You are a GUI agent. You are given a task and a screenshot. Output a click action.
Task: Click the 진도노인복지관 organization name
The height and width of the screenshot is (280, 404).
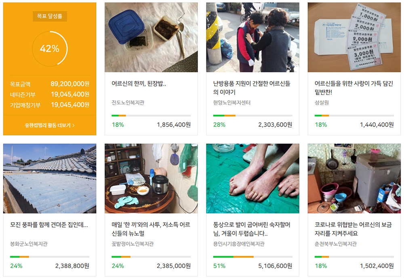click(x=128, y=103)
